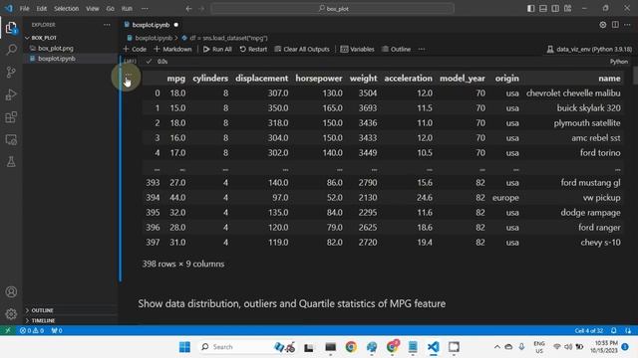The image size is (638, 358).
Task: Show hidden system tray icons
Action: [497, 347]
